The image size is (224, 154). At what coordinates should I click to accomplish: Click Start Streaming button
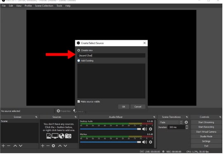pyautogui.click(x=206, y=123)
